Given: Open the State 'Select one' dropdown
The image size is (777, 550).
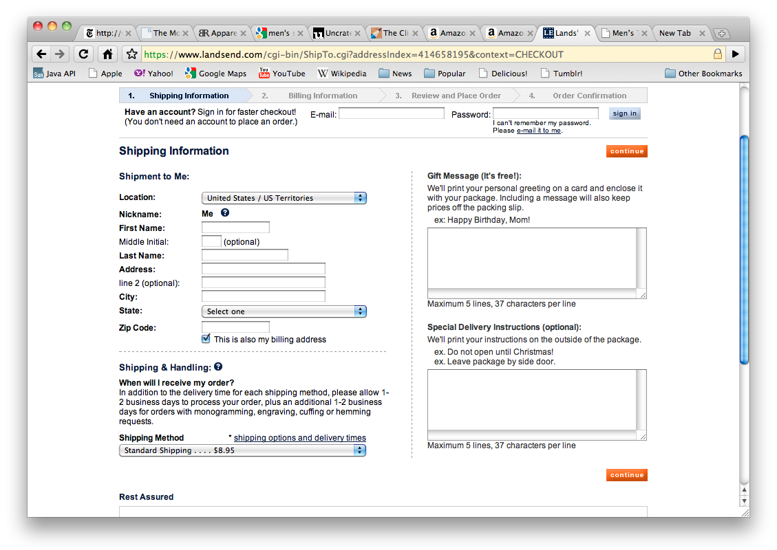Looking at the screenshot, I should [284, 311].
